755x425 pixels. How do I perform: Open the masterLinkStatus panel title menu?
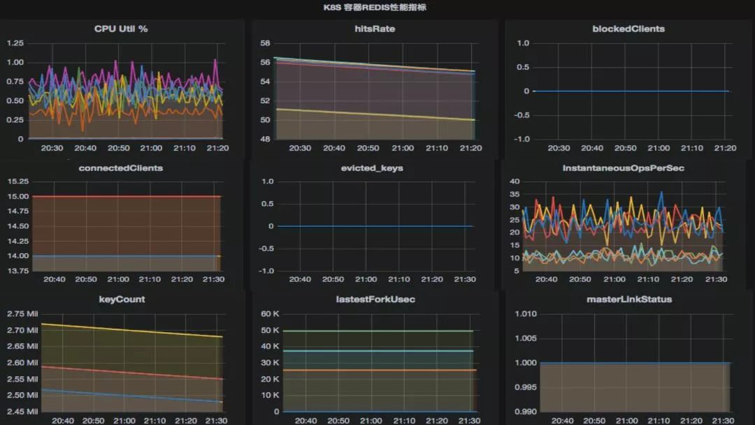(629, 299)
